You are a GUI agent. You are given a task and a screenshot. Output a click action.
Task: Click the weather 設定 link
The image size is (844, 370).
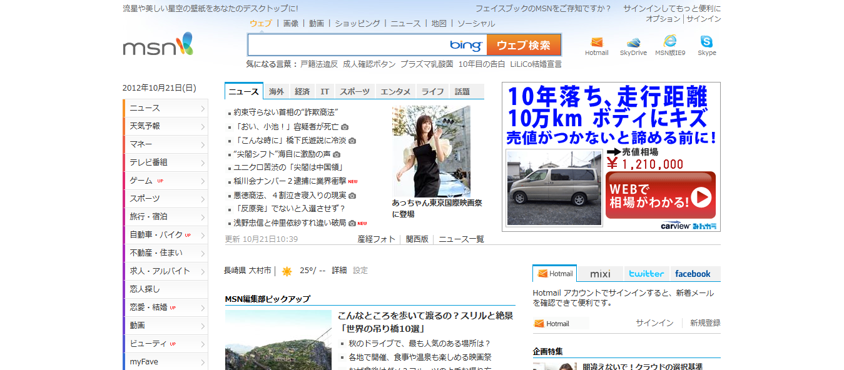click(x=360, y=271)
